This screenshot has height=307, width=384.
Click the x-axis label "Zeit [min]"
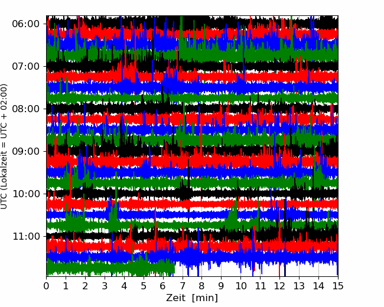pyautogui.click(x=192, y=298)
